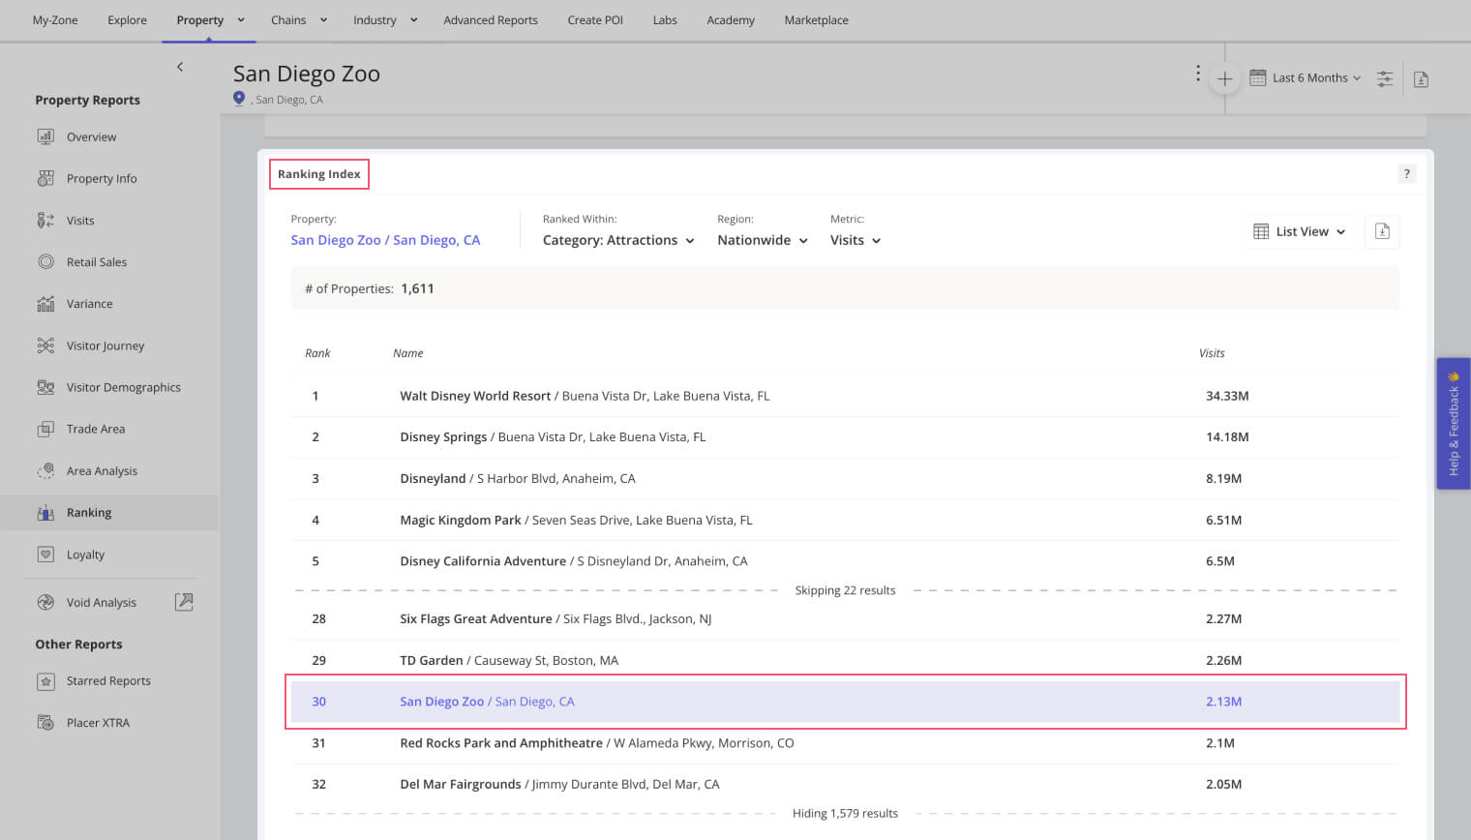Click the Visits sidebar icon
The image size is (1471, 840).
(x=45, y=220)
